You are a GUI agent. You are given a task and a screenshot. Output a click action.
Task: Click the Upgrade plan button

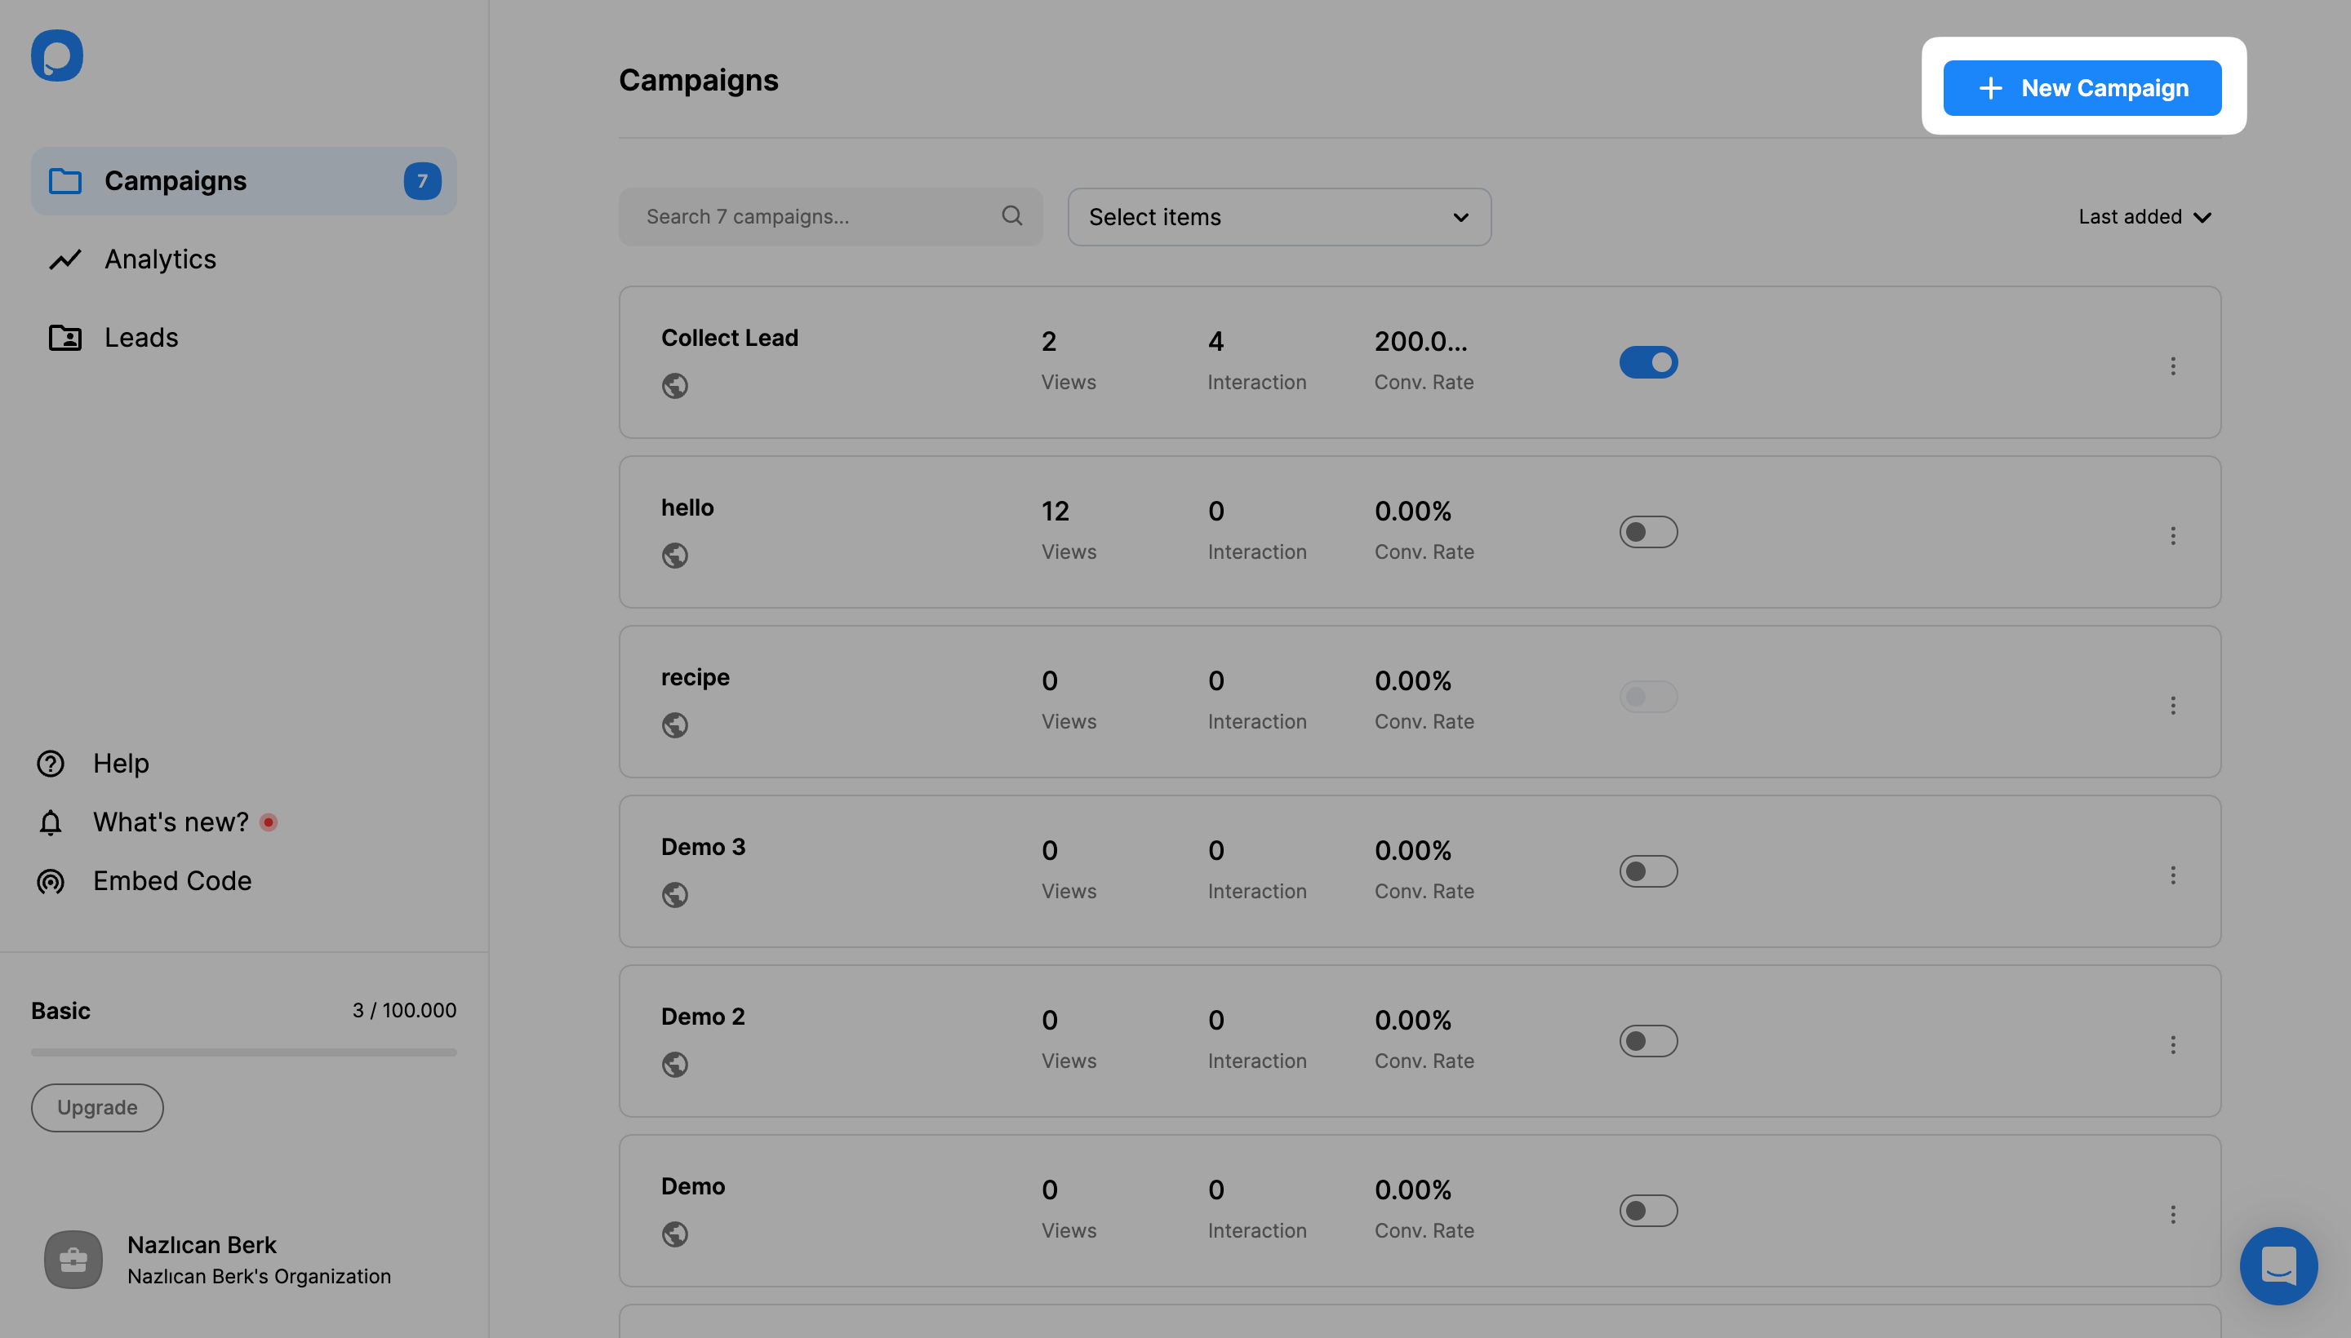point(97,1107)
